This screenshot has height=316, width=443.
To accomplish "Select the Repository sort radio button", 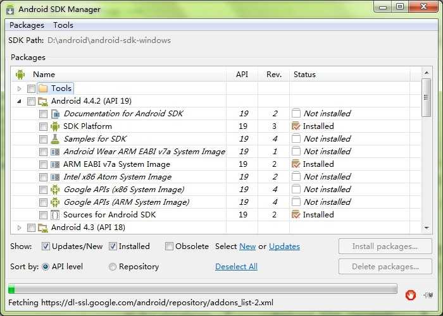I will click(x=113, y=267).
